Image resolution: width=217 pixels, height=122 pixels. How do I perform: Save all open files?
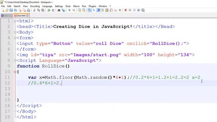[x=16, y=10]
